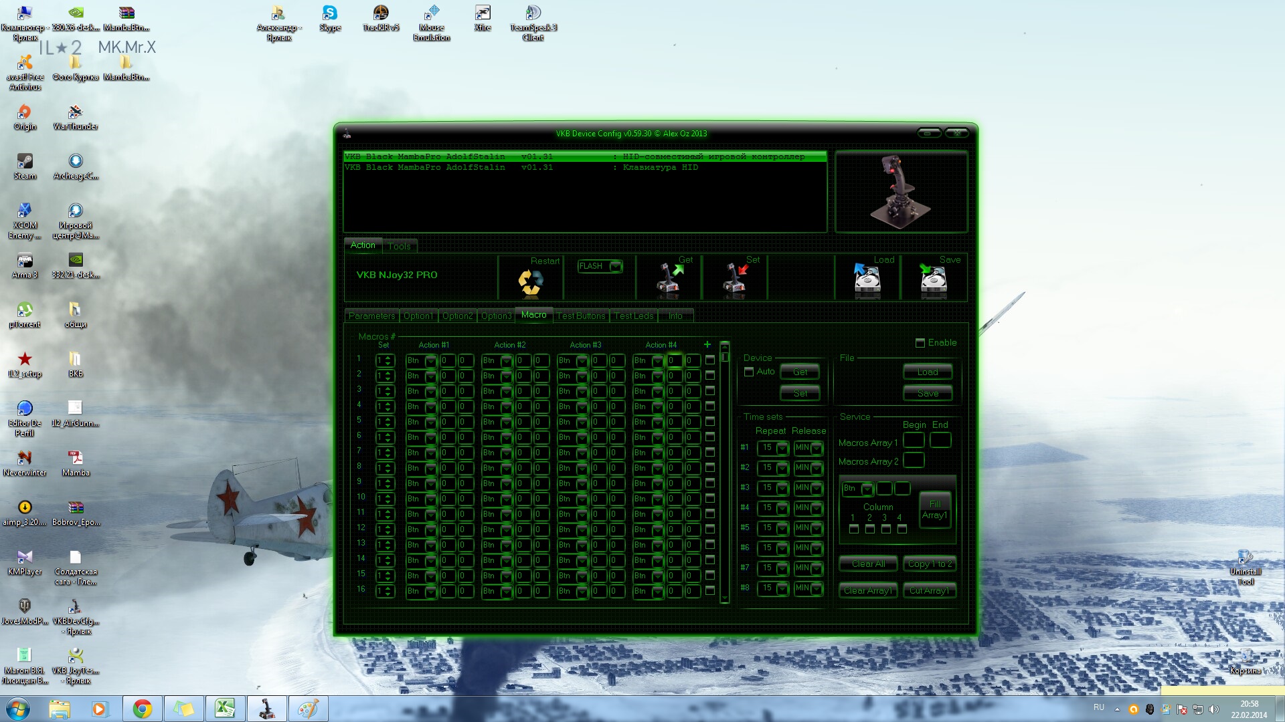Click Chrome icon in taskbar

click(x=142, y=709)
